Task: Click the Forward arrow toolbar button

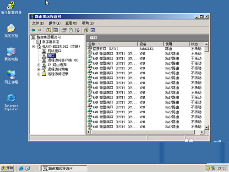Action: coord(40,30)
